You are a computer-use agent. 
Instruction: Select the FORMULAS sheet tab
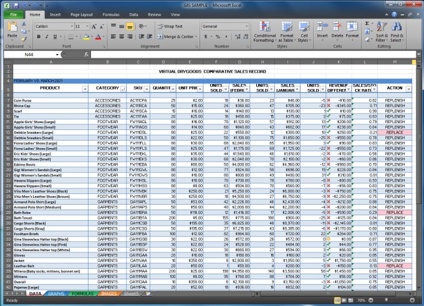click(x=82, y=294)
